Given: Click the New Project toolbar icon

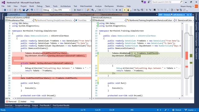Looking at the screenshot, I should pos(15,10).
